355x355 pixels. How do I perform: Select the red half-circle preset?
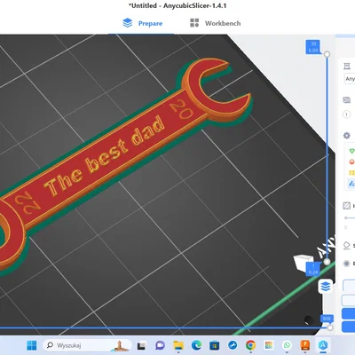coord(351,162)
